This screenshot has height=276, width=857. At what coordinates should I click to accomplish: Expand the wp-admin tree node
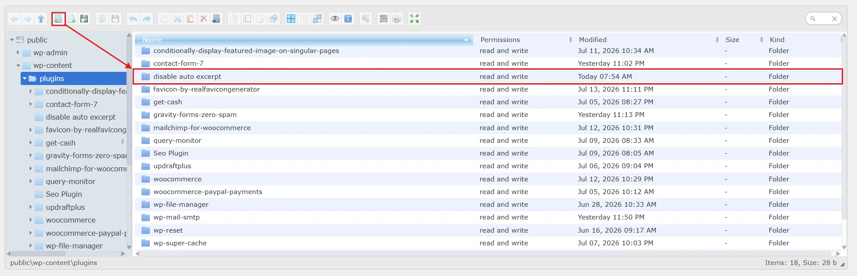pos(18,53)
